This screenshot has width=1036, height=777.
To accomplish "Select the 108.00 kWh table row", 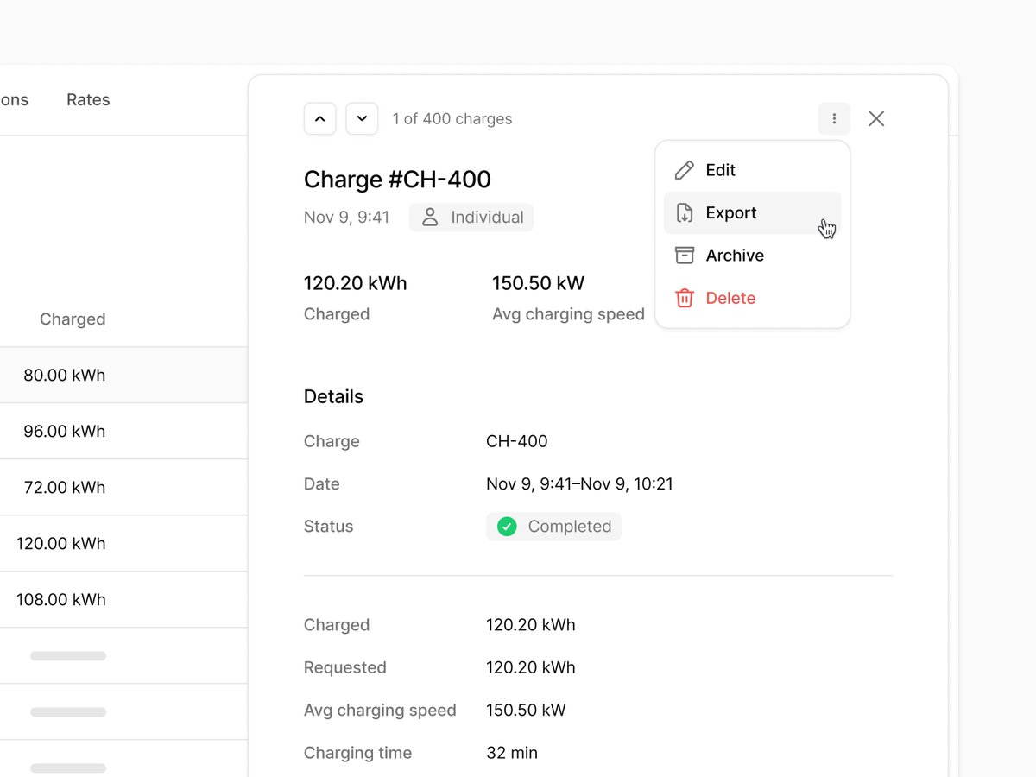I will [123, 599].
